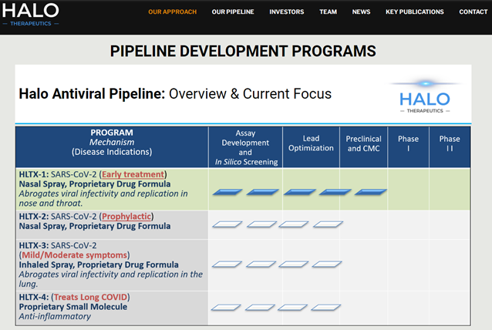Click the Mild/Moderate symptoms text in HLTX-3

(x=75, y=254)
